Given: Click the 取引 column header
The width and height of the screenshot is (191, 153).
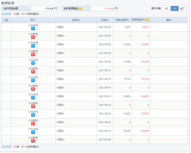Looking at the screenshot, I should [x=33, y=20].
